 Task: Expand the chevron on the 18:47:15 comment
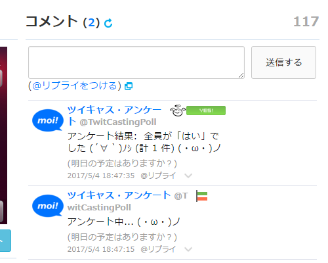coord(188,249)
